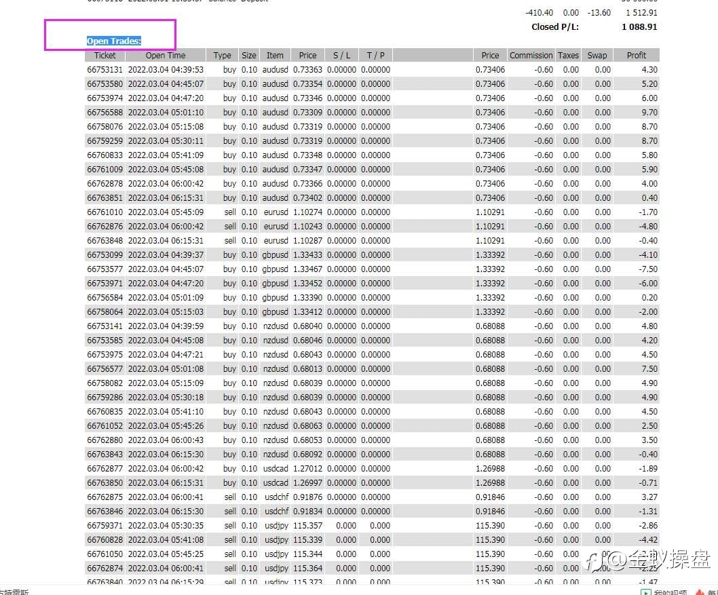Select ticket number 66762877
The width and height of the screenshot is (718, 595).
coord(105,468)
